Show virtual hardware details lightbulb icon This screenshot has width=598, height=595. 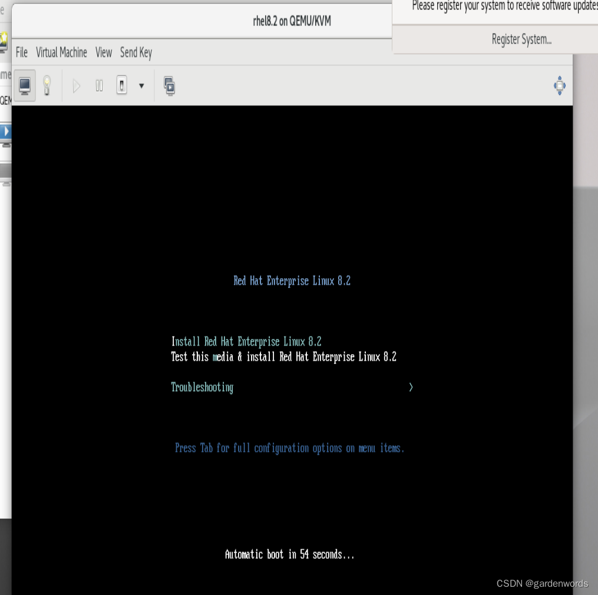pos(47,85)
